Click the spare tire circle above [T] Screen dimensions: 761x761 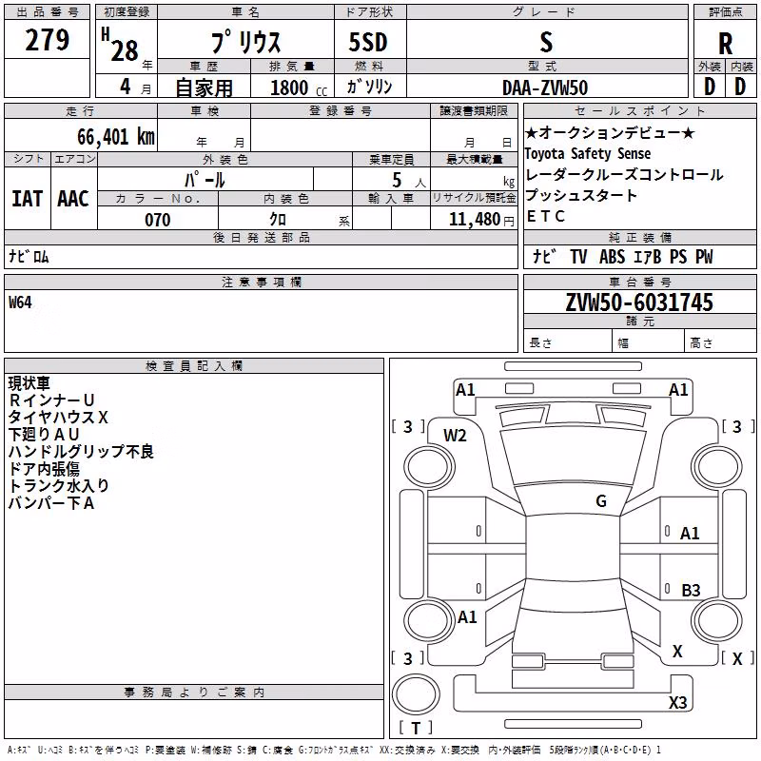[x=416, y=694]
